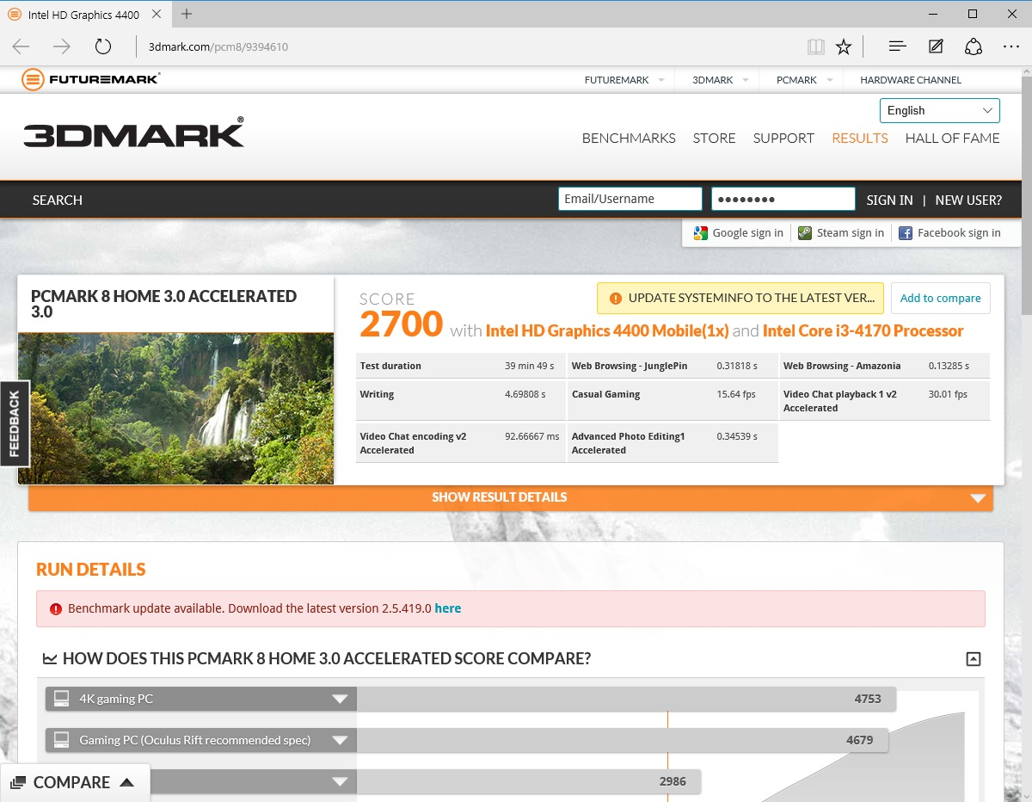The height and width of the screenshot is (802, 1032).
Task: Click Steam sign in button
Action: point(841,233)
